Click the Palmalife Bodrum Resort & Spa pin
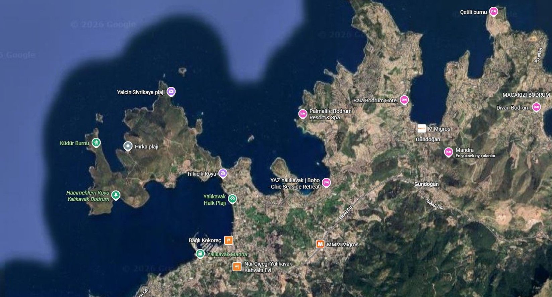552x297 pixels. click(x=303, y=114)
